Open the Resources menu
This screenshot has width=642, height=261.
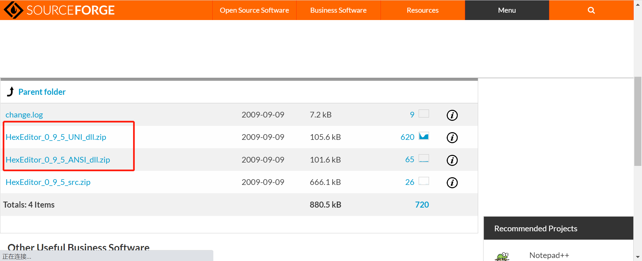pos(423,10)
